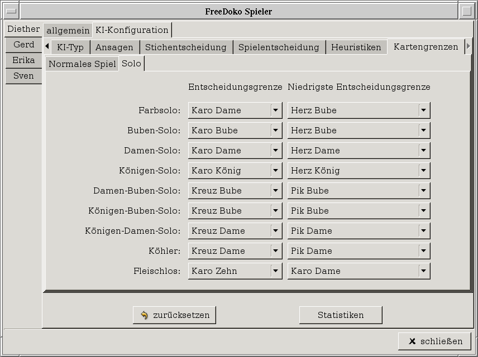Open Damen-Solo Entscheidungsgrenze dropdown
This screenshot has height=357, width=478.
click(x=235, y=151)
